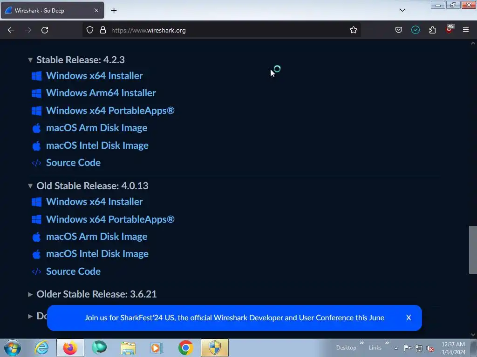Viewport: 477px width, 357px height.
Task: Open Windows Media Player on taskbar
Action: pyautogui.click(x=157, y=348)
